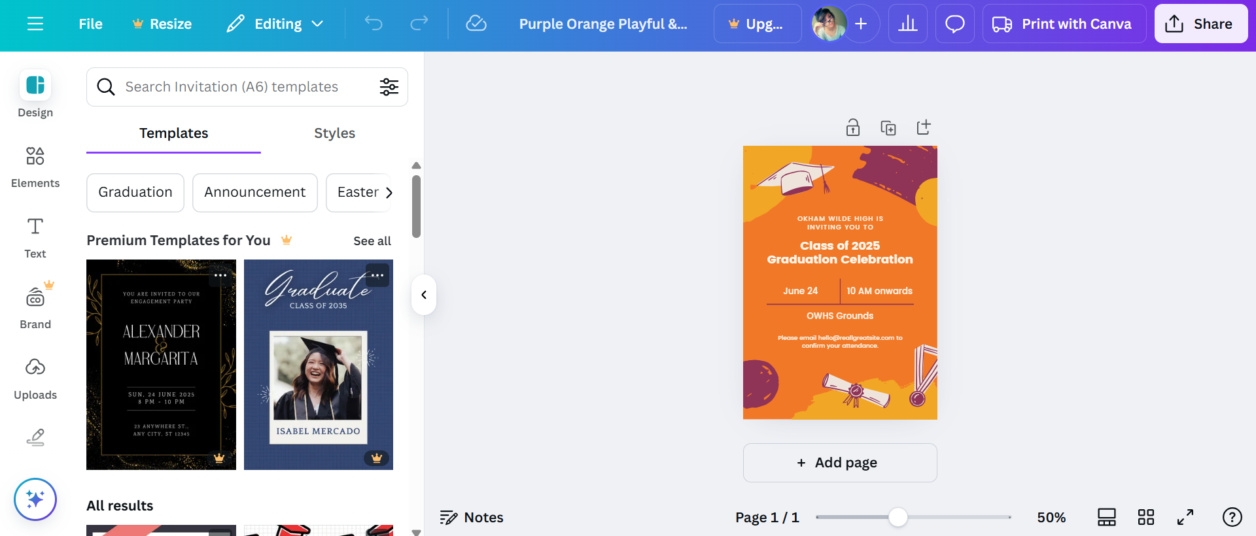Select the Class of 2025 Graduation Celebration text

pyautogui.click(x=840, y=252)
